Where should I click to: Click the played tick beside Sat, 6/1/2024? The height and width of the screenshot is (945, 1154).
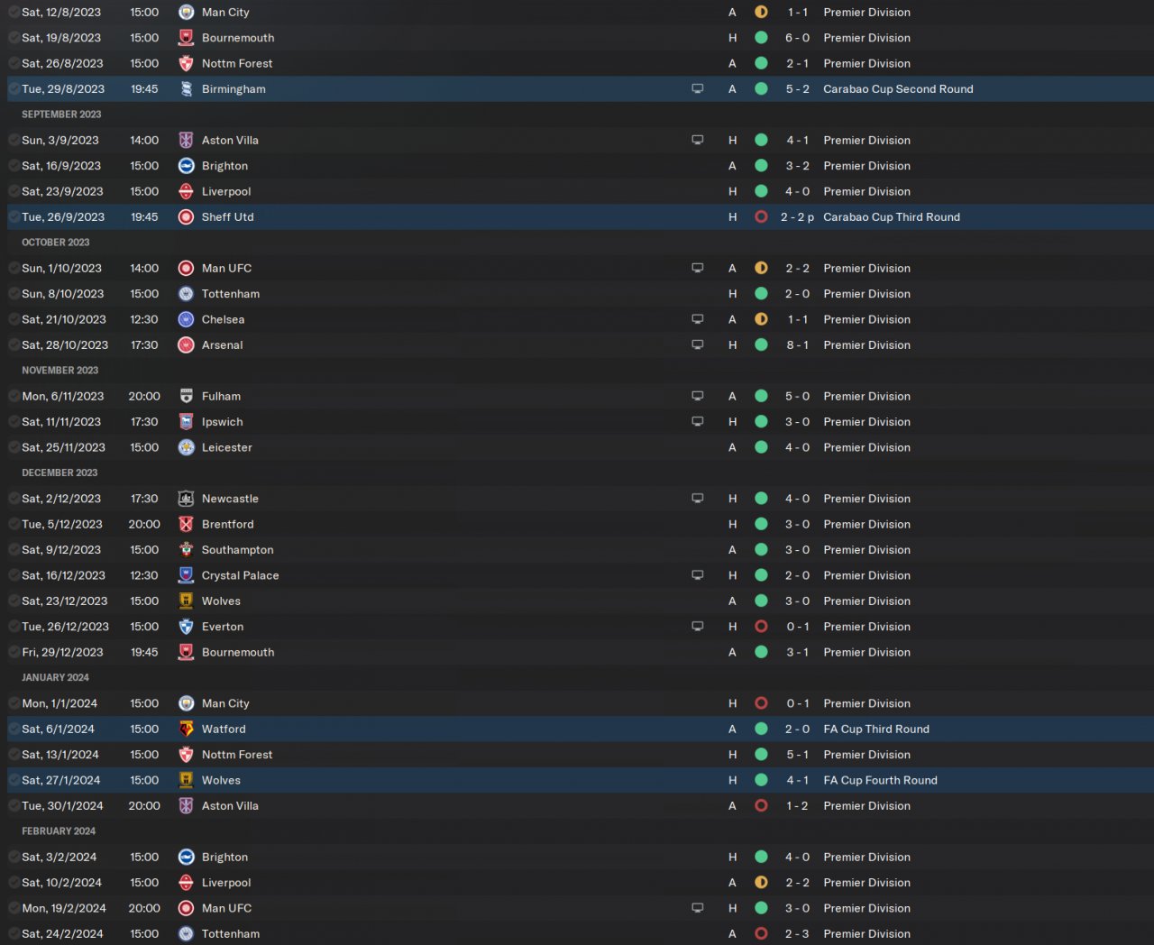point(14,729)
